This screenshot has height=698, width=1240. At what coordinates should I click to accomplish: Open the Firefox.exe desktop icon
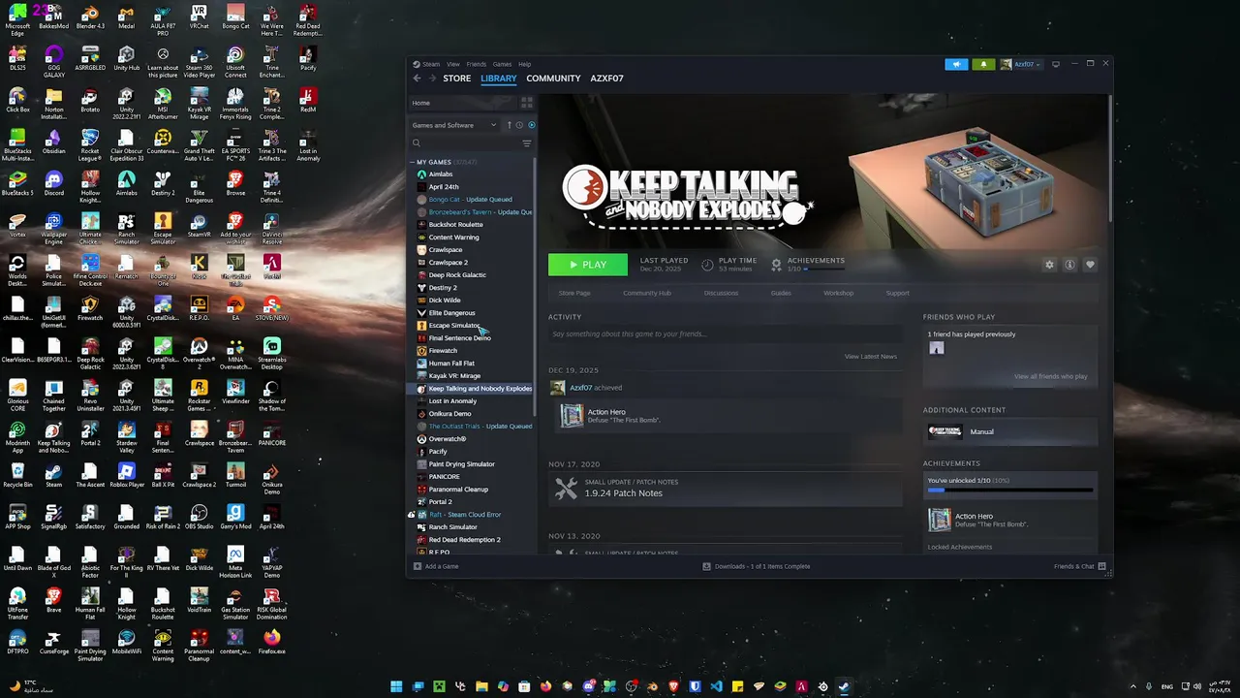pos(272,642)
